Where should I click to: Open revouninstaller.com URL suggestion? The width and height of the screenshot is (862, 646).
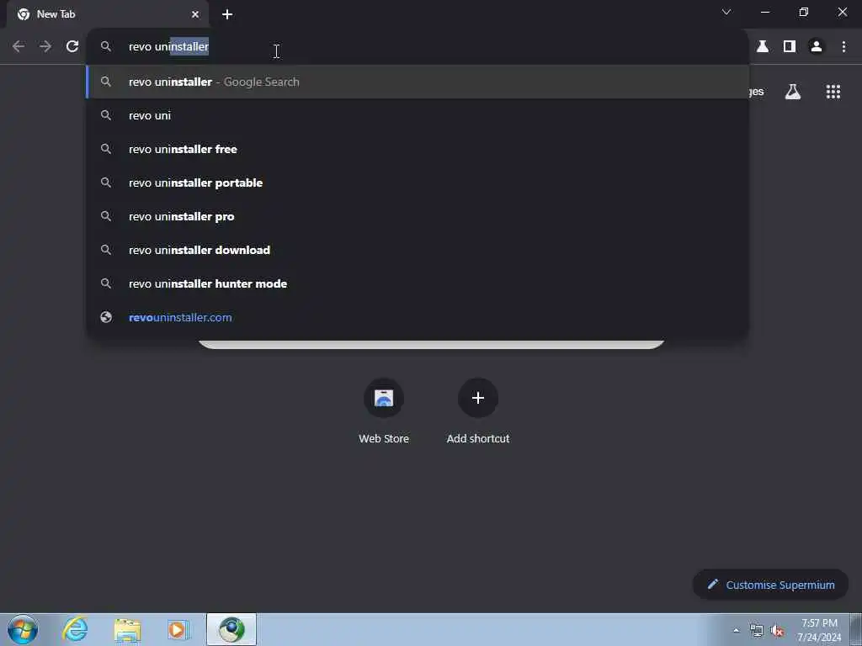point(418,317)
